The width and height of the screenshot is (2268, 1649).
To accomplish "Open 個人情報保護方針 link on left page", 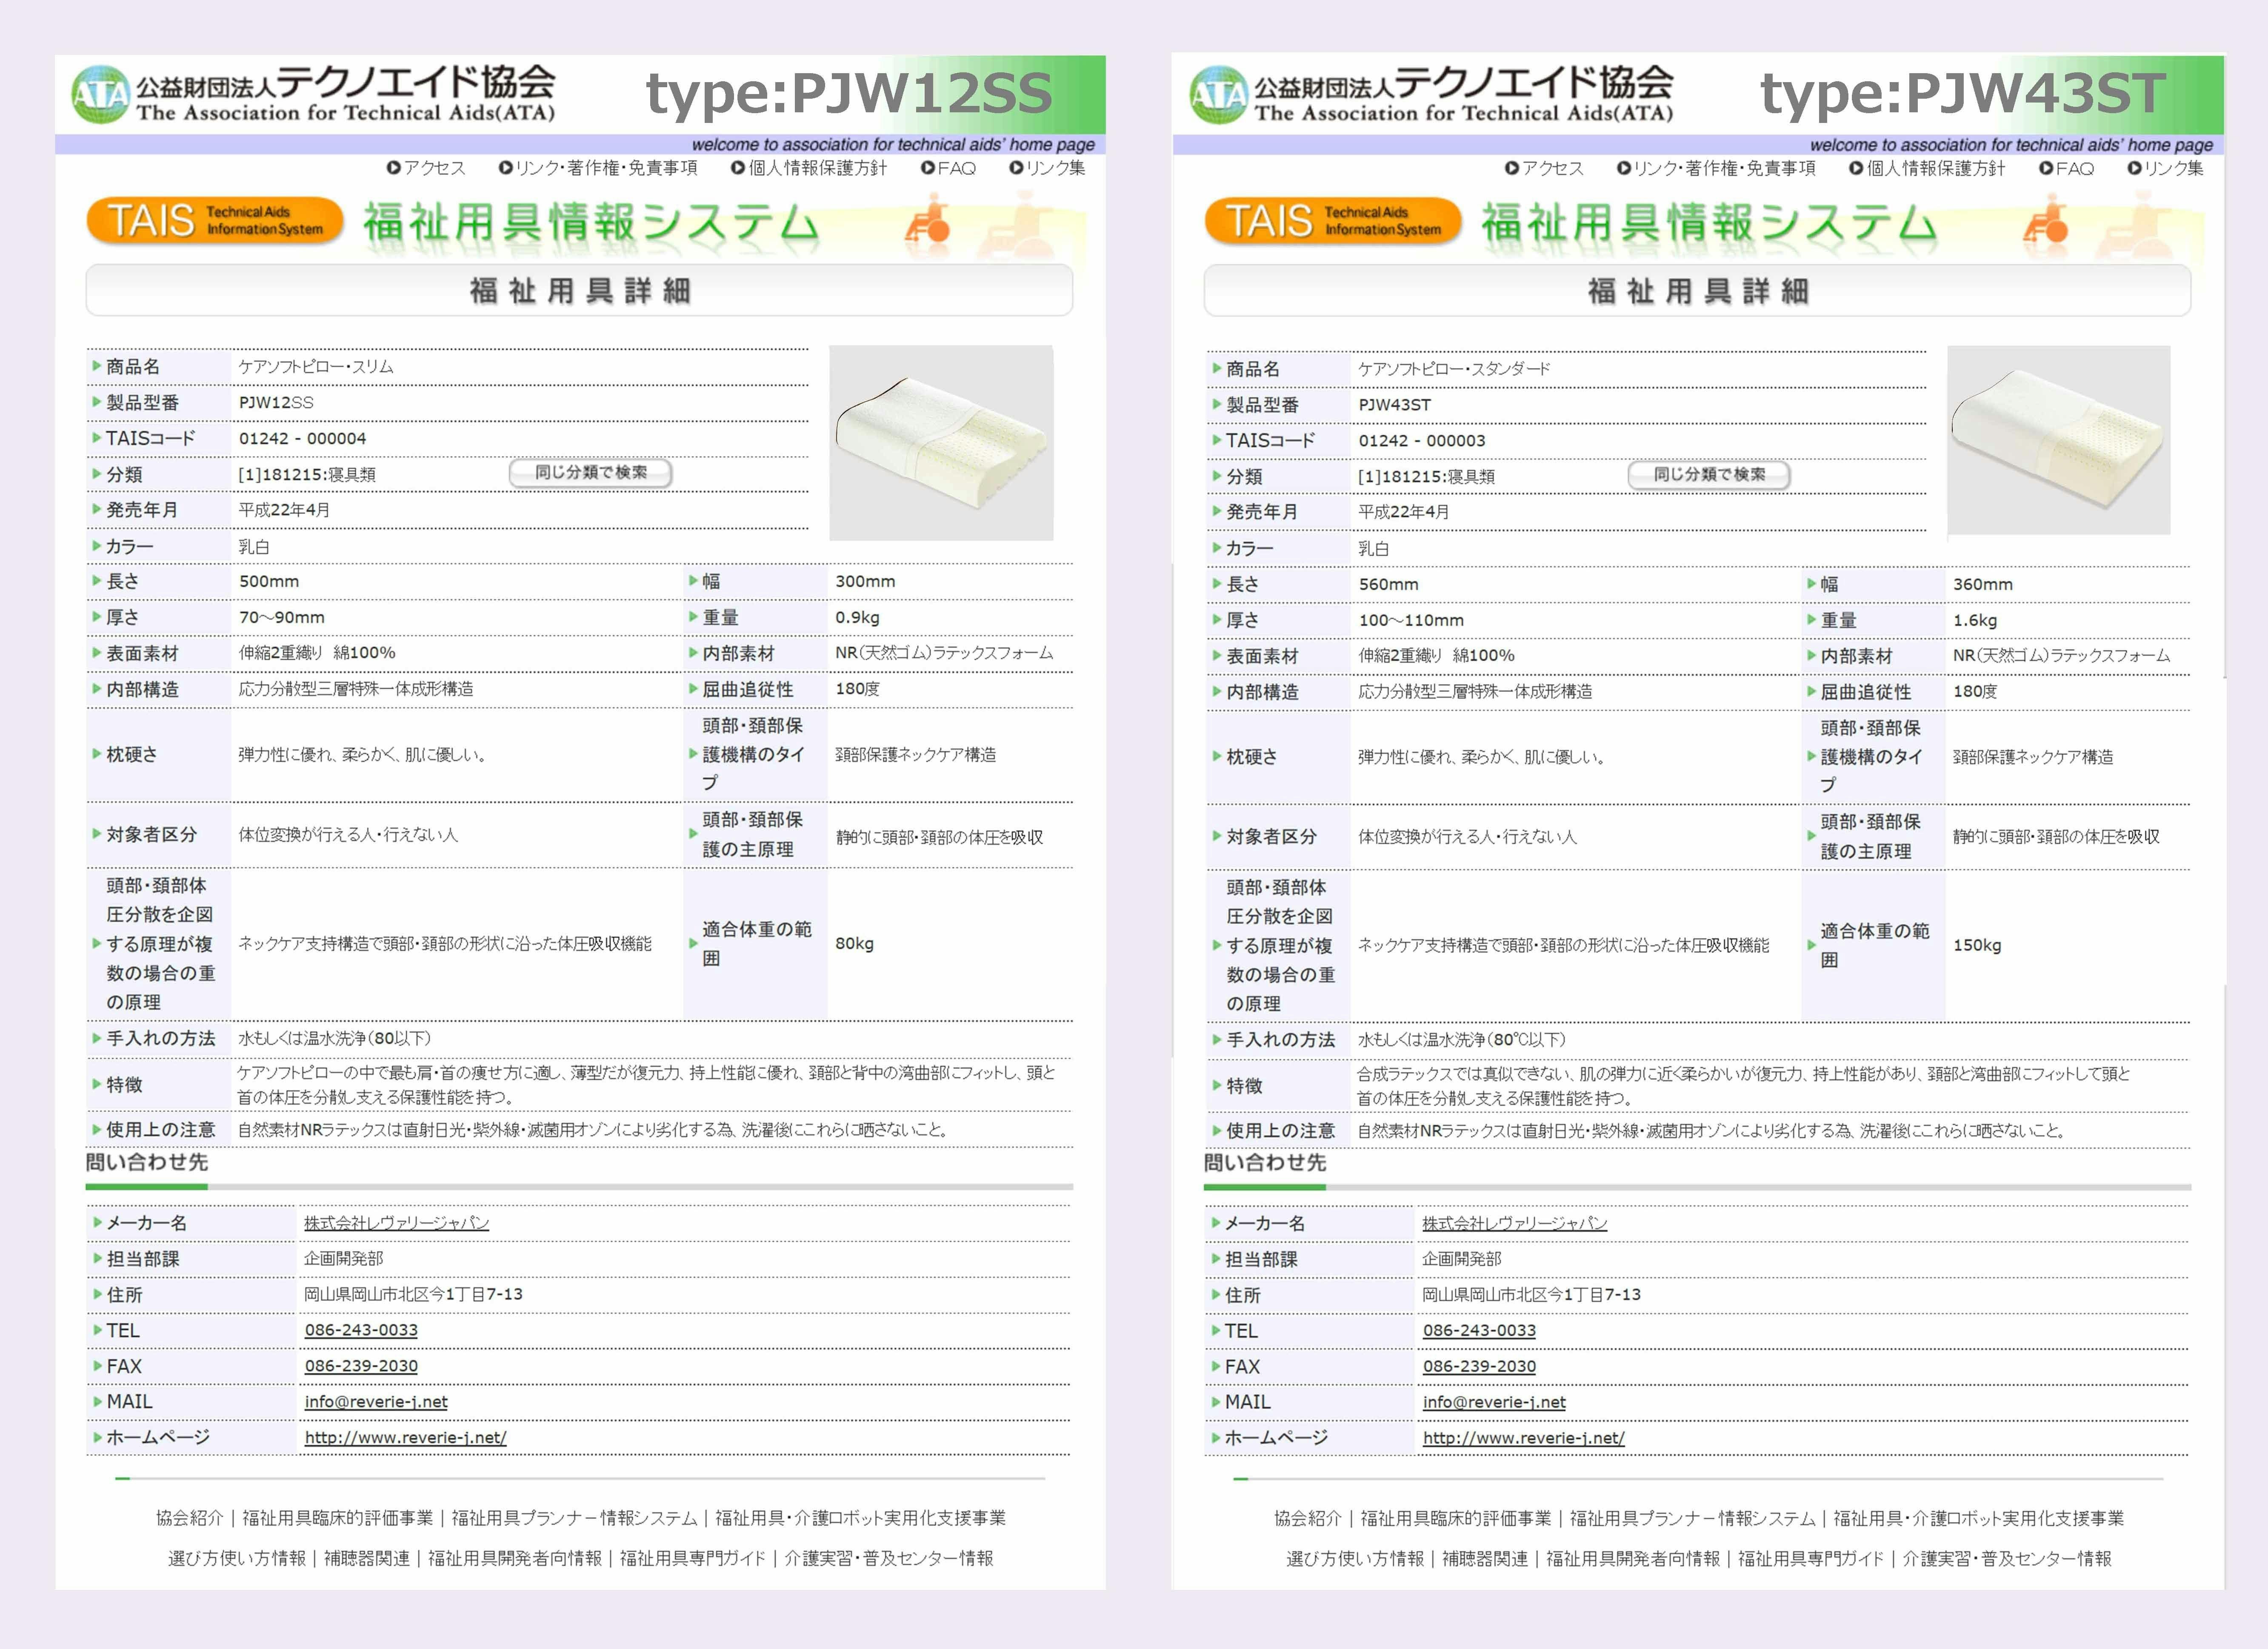I will [x=817, y=168].
